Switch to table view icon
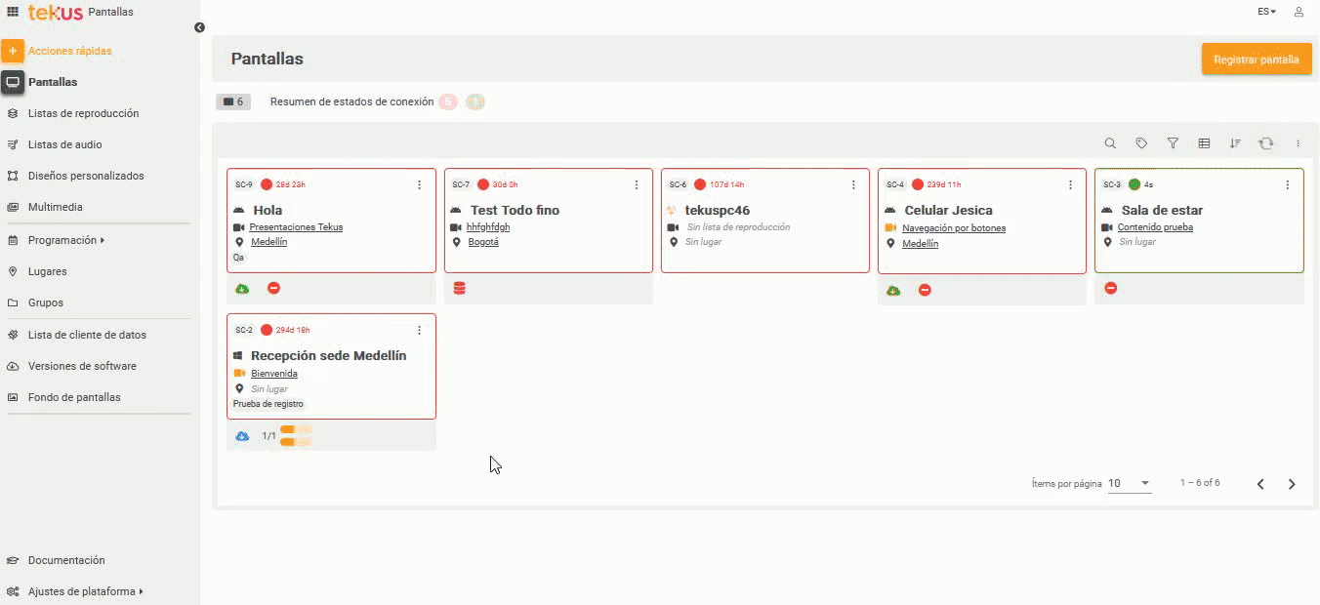The height and width of the screenshot is (605, 1320). (1204, 143)
